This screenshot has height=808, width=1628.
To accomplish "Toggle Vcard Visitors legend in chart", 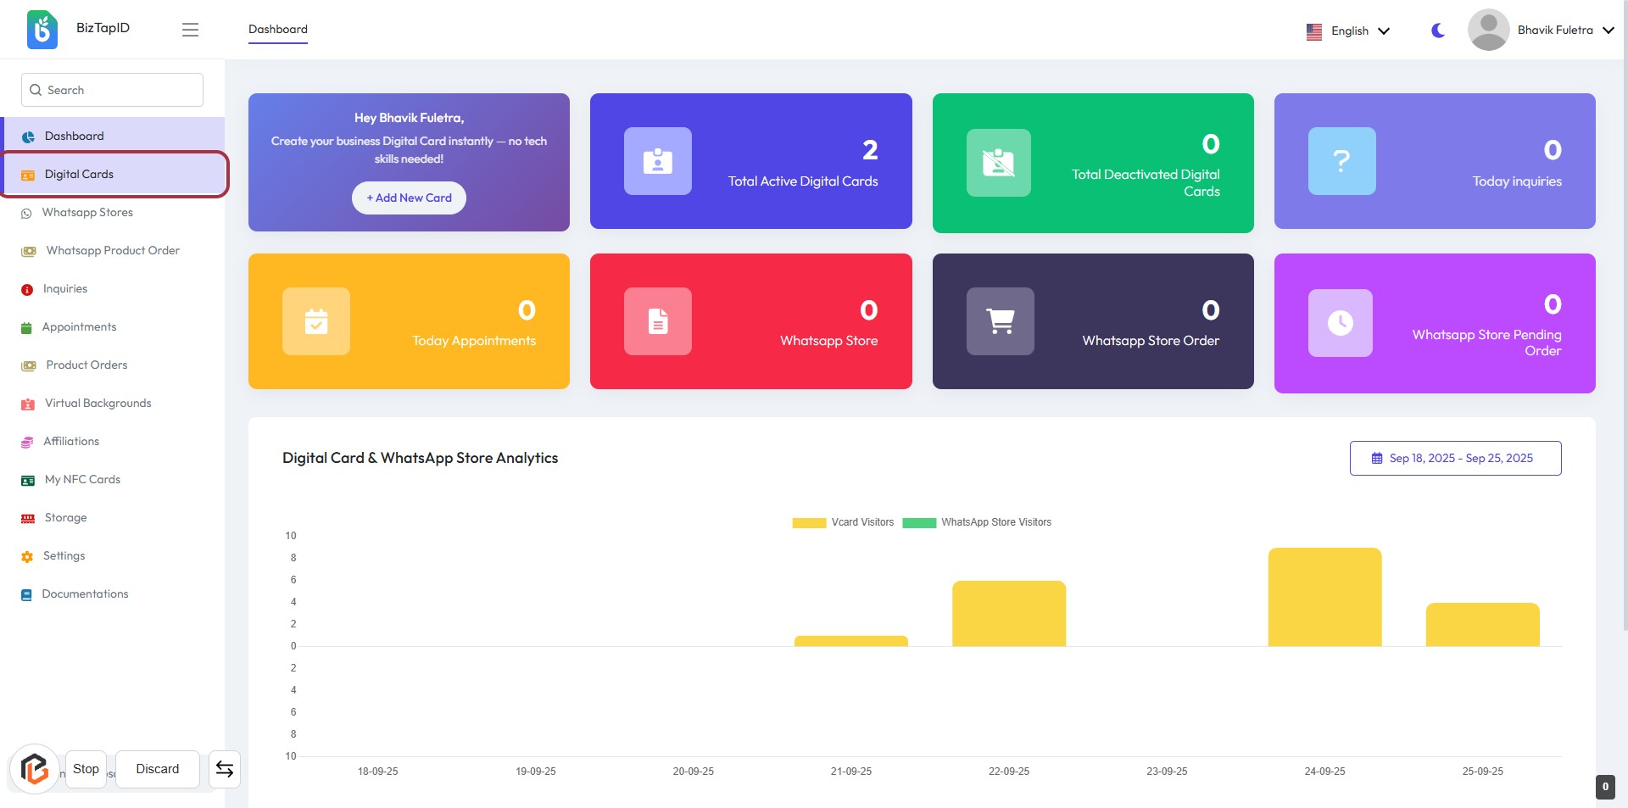I will [x=844, y=522].
